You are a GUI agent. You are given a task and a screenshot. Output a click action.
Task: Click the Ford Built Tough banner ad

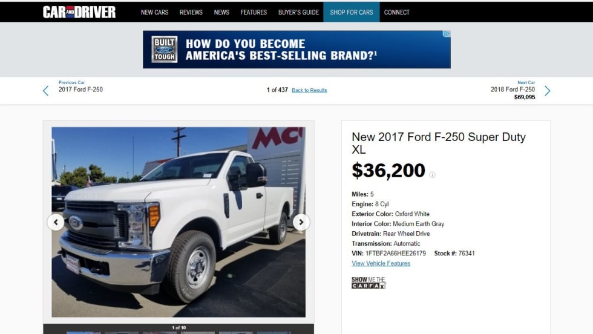(296, 50)
